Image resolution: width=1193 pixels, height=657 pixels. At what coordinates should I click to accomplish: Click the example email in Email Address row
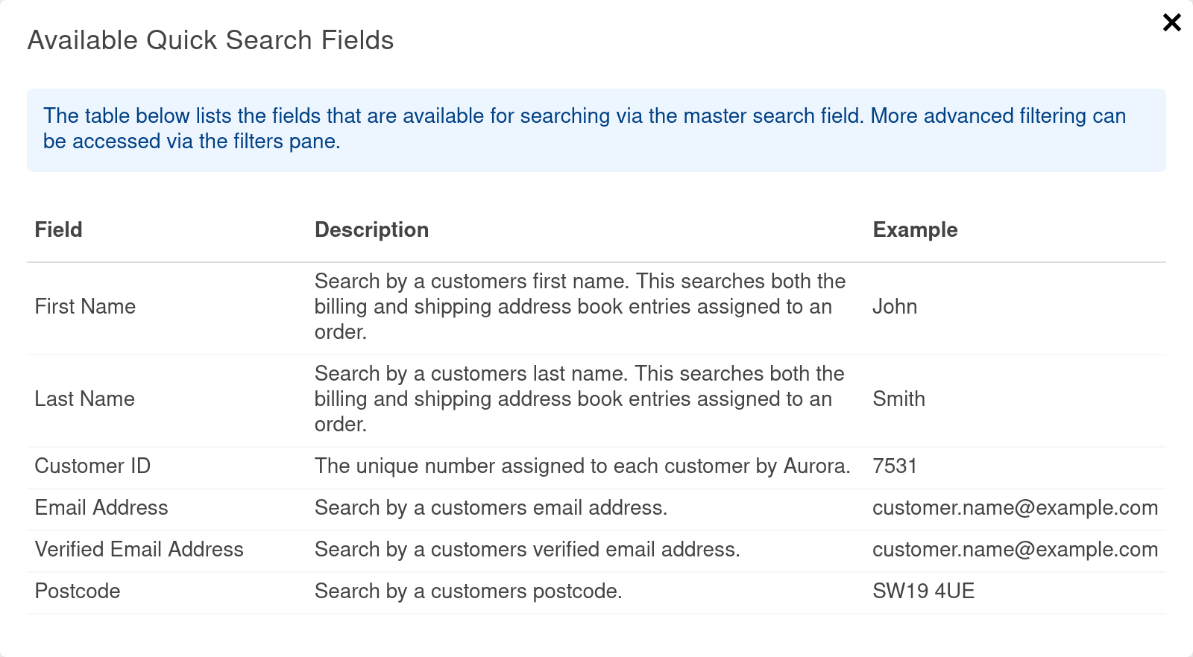[x=1015, y=508]
